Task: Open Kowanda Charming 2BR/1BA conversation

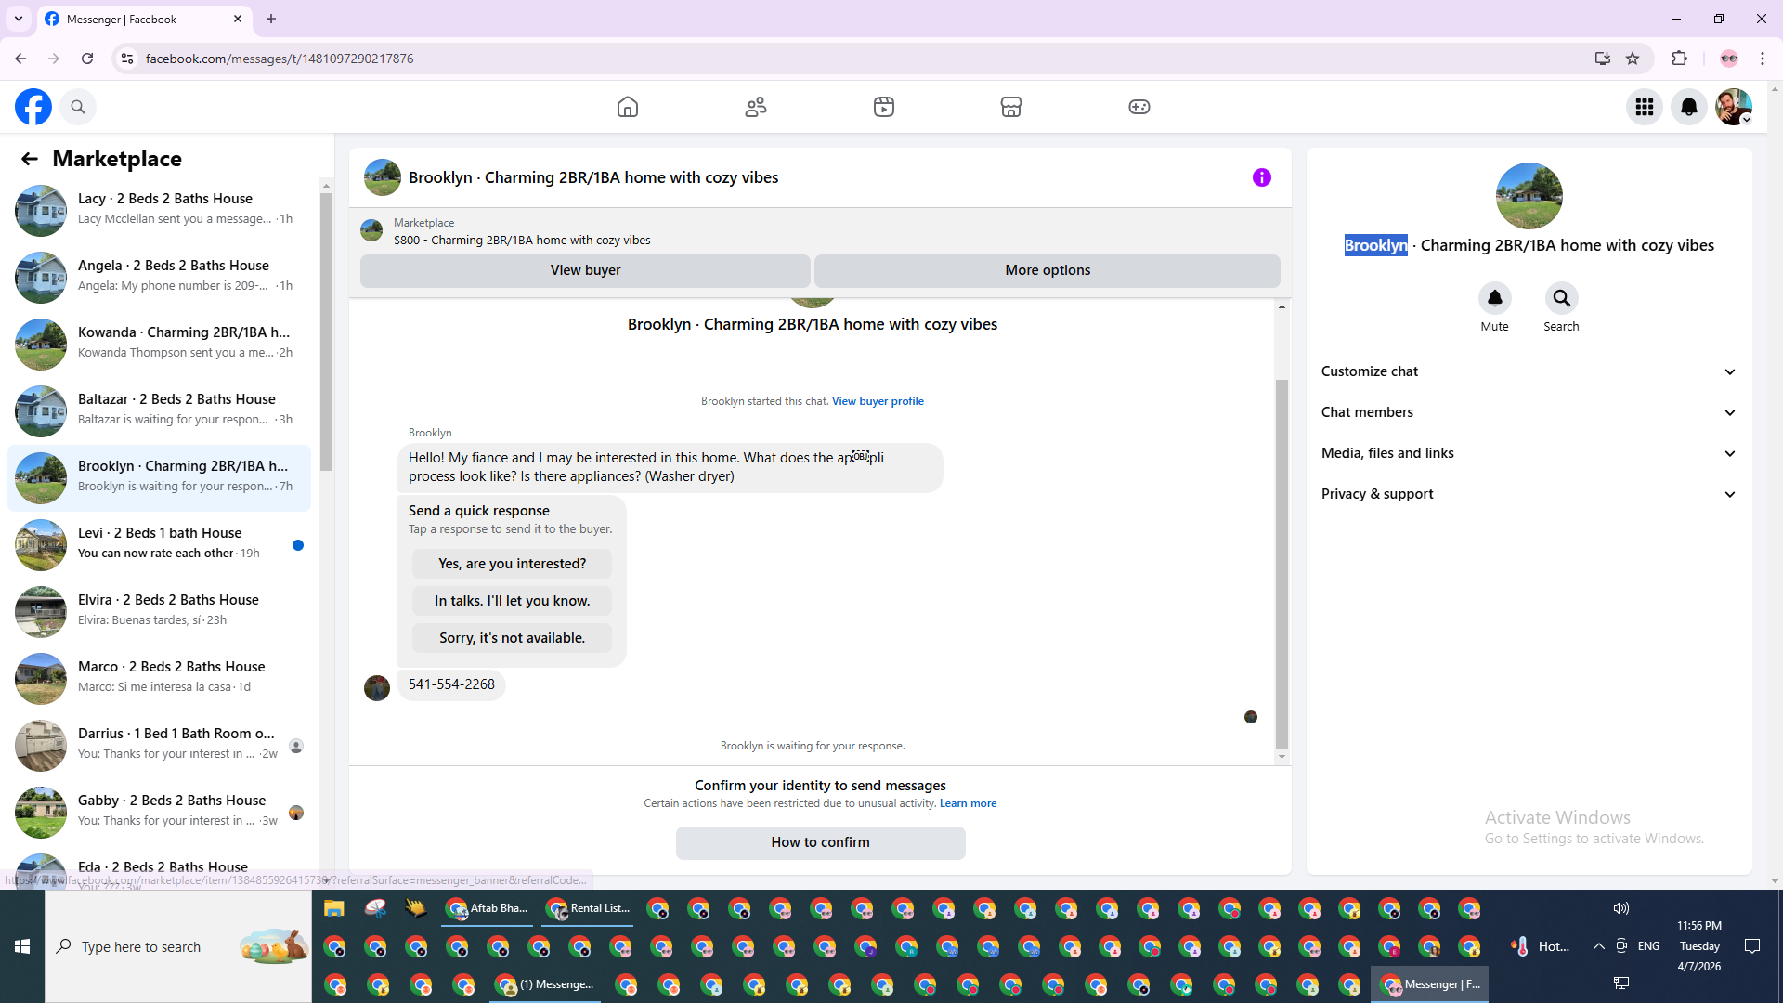Action: (x=160, y=344)
